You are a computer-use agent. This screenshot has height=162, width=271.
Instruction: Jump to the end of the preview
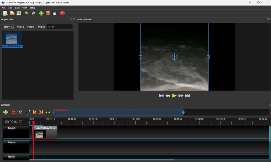point(187,96)
